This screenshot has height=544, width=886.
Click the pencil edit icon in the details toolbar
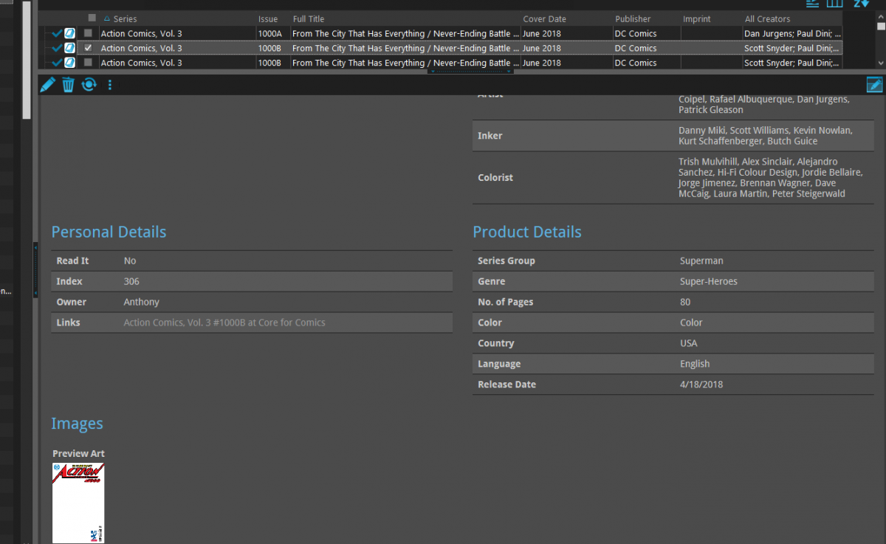click(48, 85)
